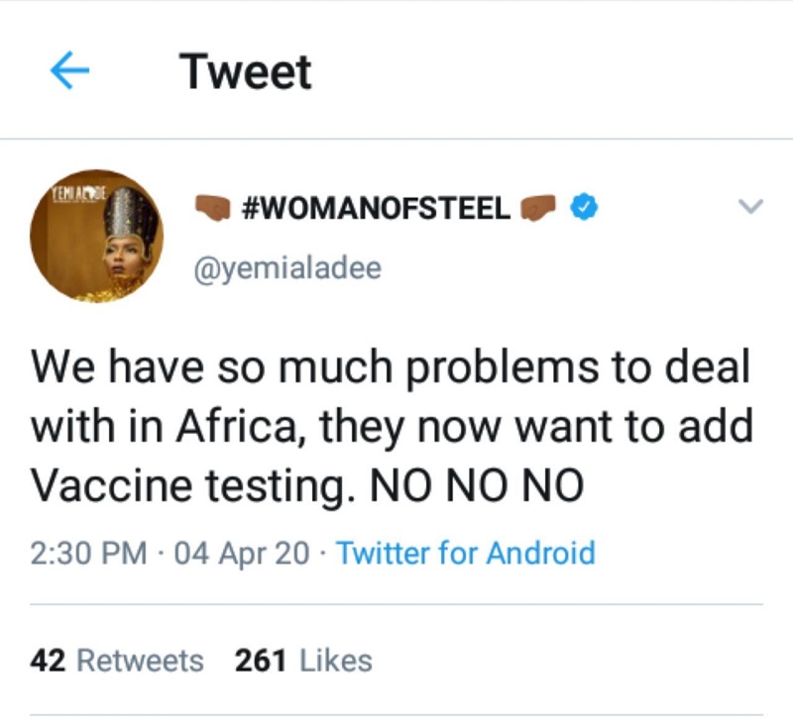Click the Likes label text

336,661
